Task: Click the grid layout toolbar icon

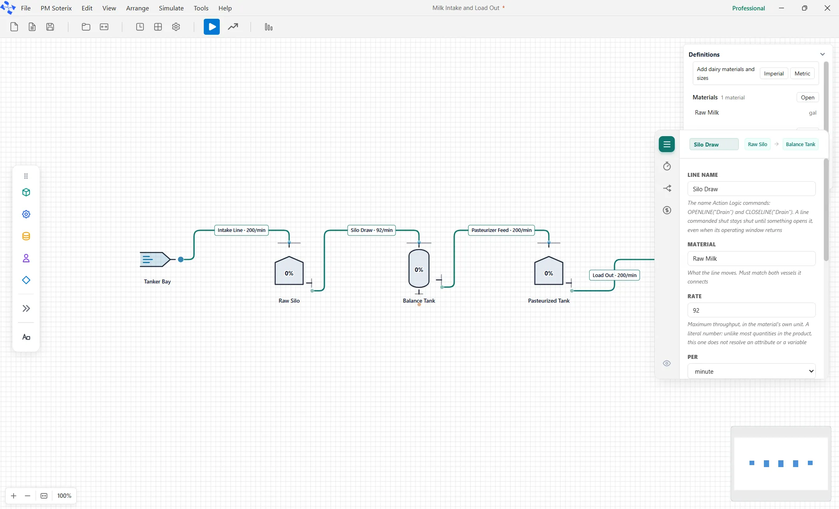Action: [x=158, y=27]
